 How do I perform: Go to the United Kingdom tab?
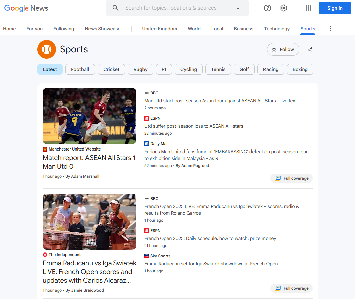click(x=160, y=29)
